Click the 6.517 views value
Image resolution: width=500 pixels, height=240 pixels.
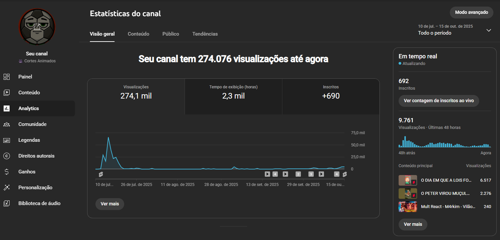(485, 180)
